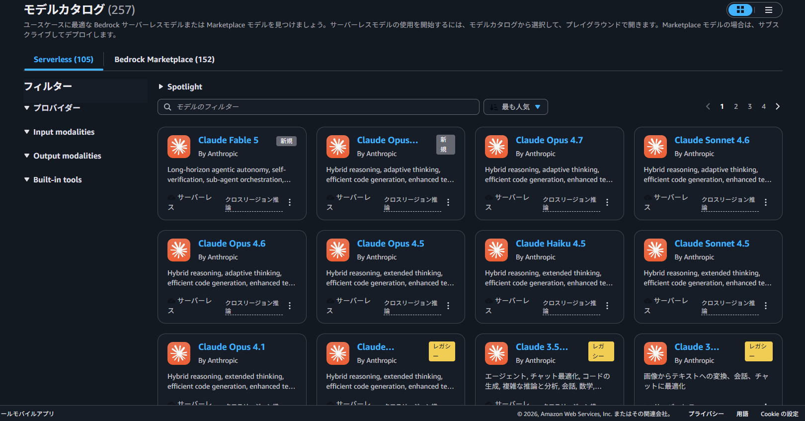Image resolution: width=805 pixels, height=421 pixels.
Task: Click the search magnifier icon
Action: coord(167,107)
